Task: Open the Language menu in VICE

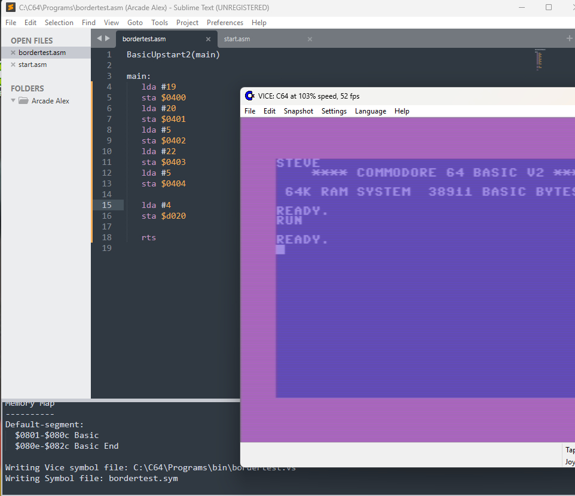Action: tap(370, 111)
